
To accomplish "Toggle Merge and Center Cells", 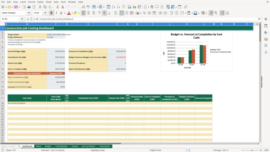I will coord(122,13).
